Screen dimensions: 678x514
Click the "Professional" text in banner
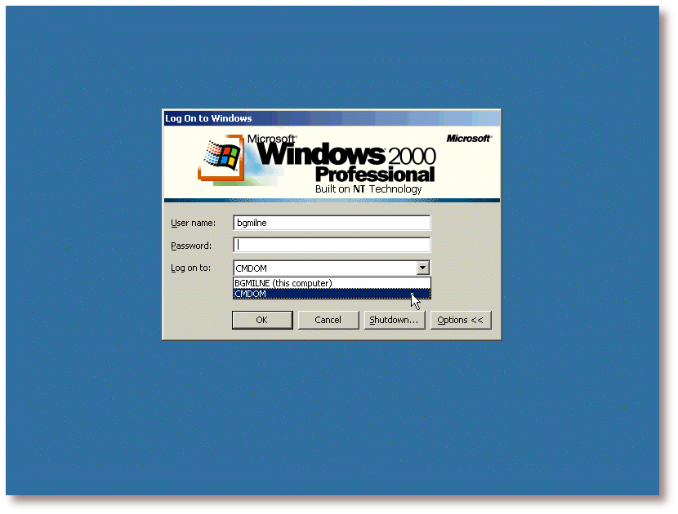[x=375, y=175]
